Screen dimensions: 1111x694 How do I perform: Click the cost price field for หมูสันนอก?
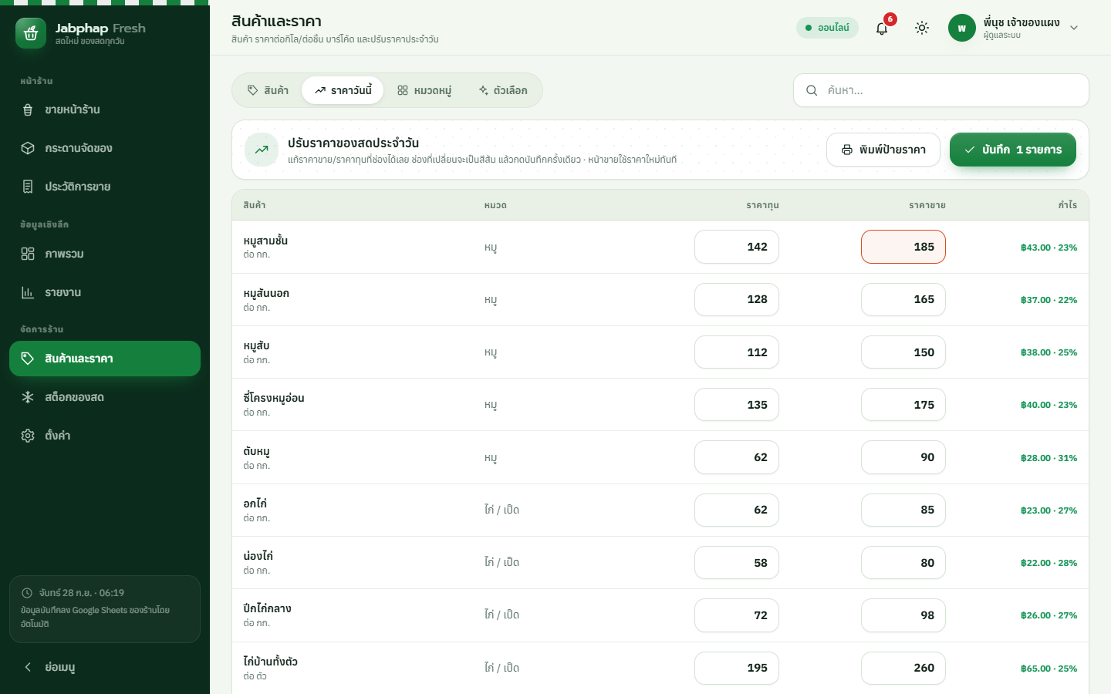coord(737,299)
